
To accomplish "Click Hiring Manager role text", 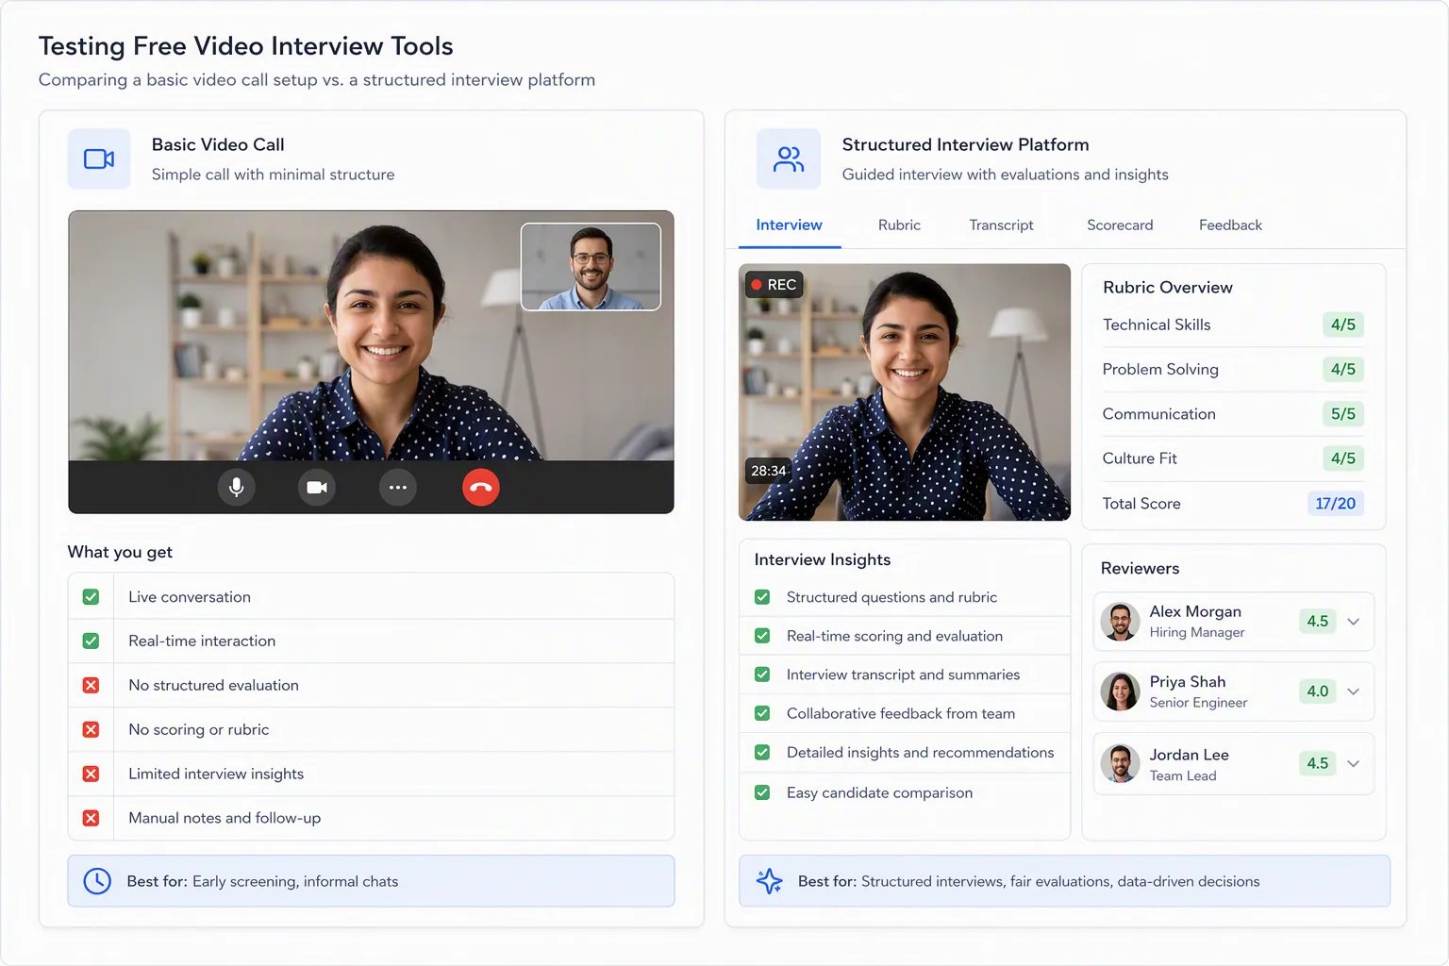I will [x=1197, y=633].
